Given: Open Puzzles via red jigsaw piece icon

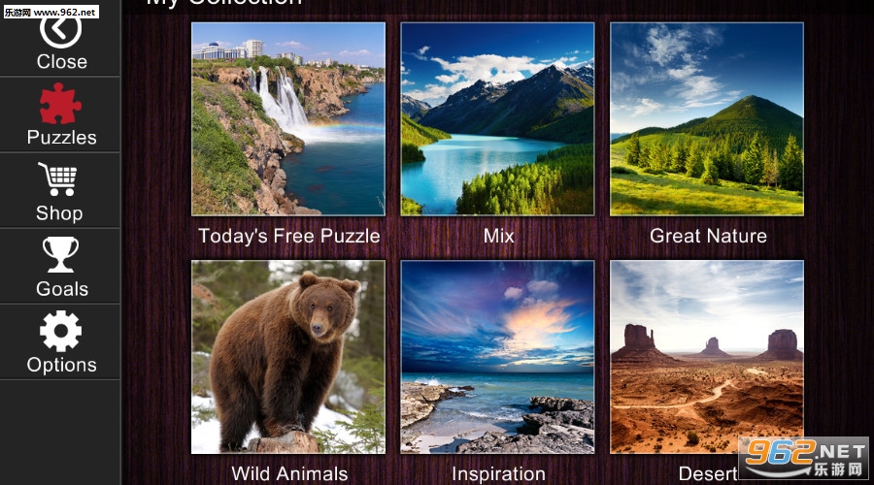Looking at the screenshot, I should (61, 103).
